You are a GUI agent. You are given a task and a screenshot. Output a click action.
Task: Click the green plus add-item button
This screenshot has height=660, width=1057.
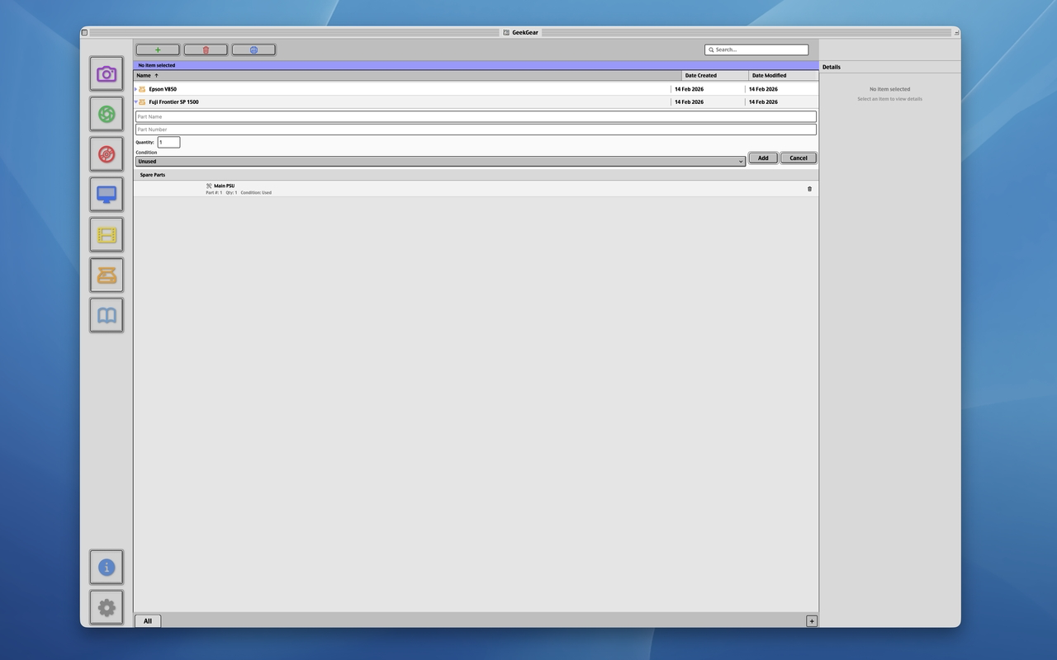tap(158, 49)
